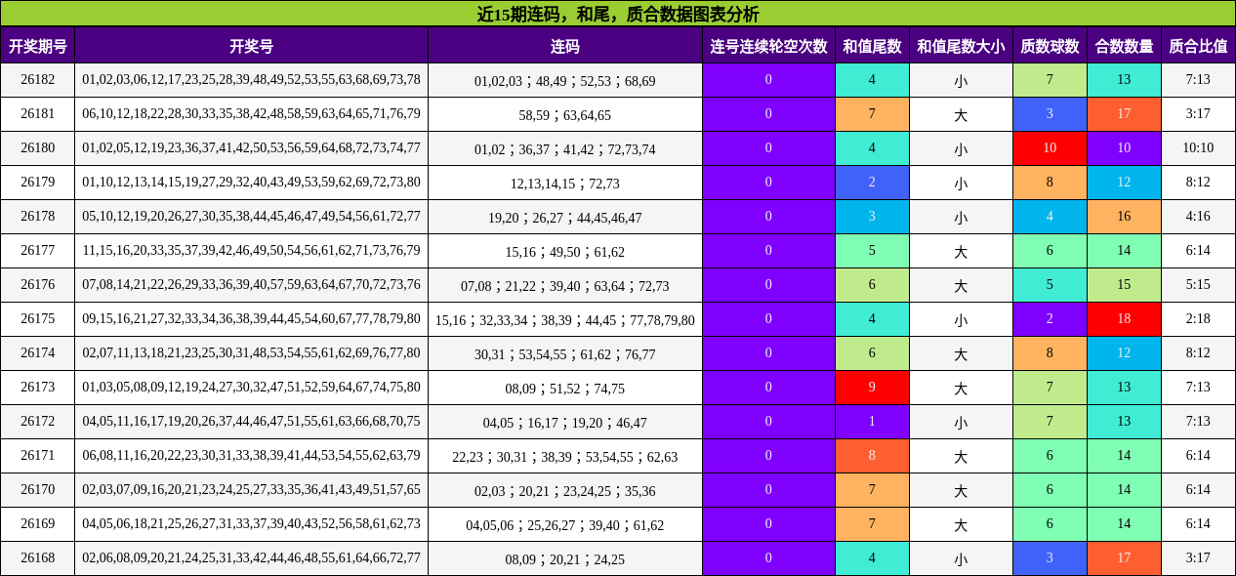
Task: Click the purple 0 cell in row 26182
Action: point(768,80)
